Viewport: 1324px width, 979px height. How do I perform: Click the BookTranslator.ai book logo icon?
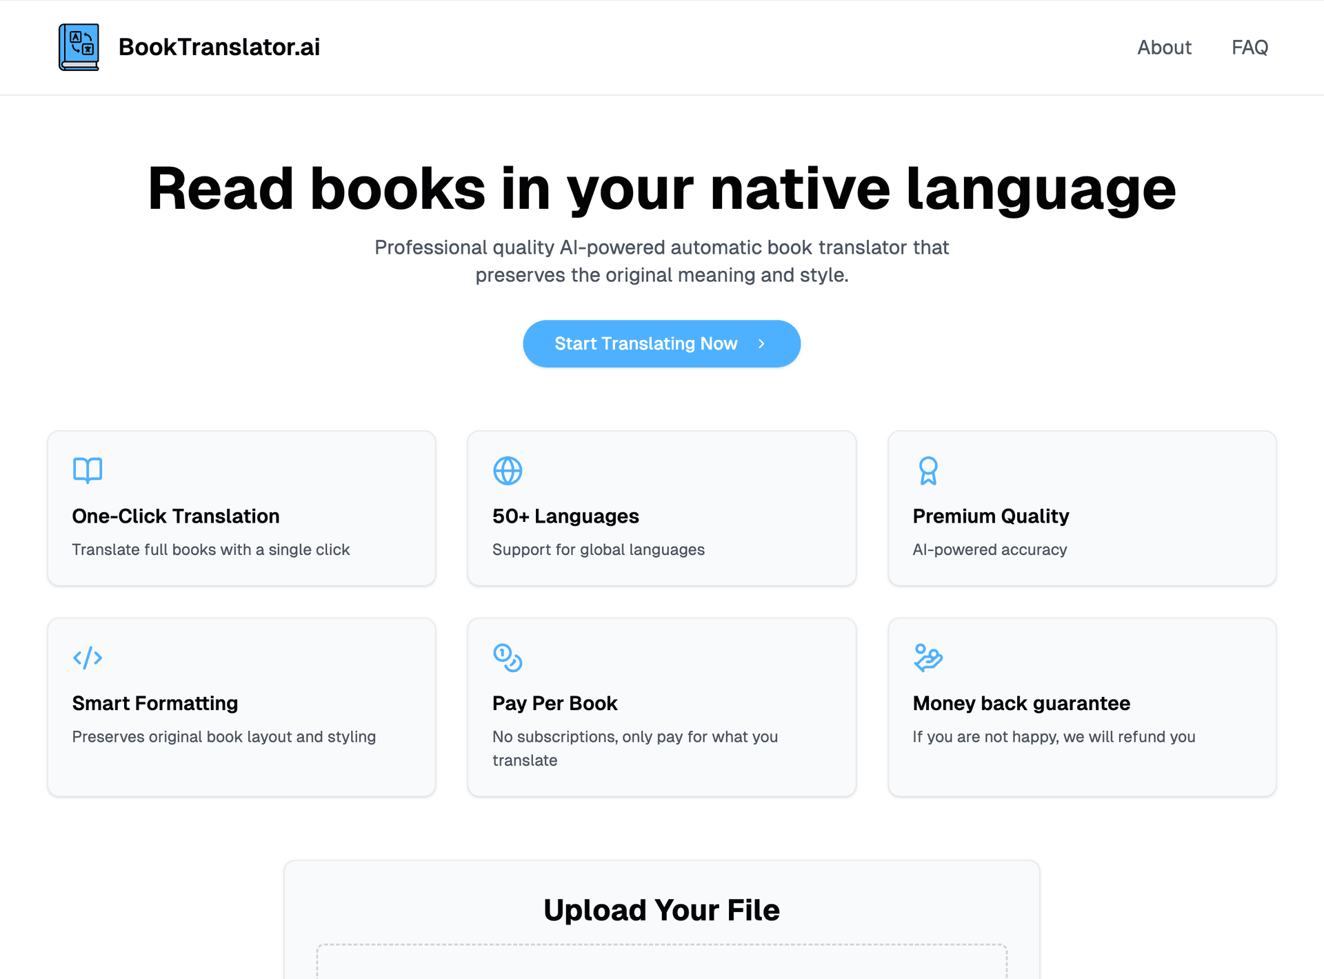tap(79, 47)
